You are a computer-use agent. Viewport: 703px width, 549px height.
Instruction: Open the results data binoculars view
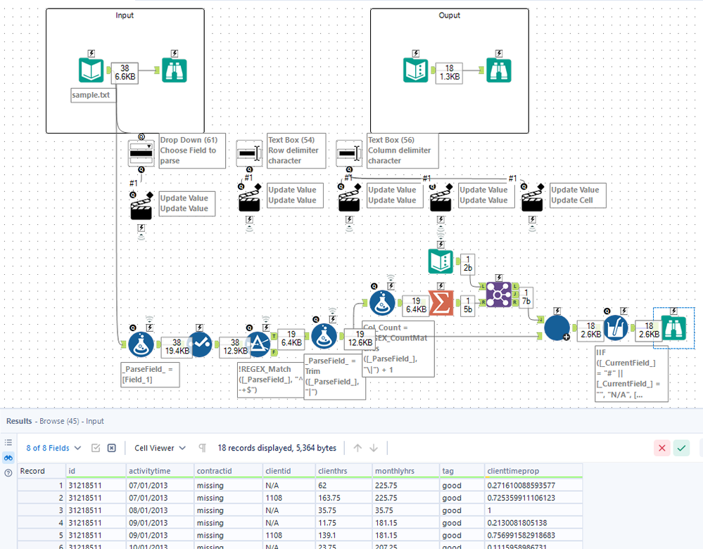coord(8,458)
